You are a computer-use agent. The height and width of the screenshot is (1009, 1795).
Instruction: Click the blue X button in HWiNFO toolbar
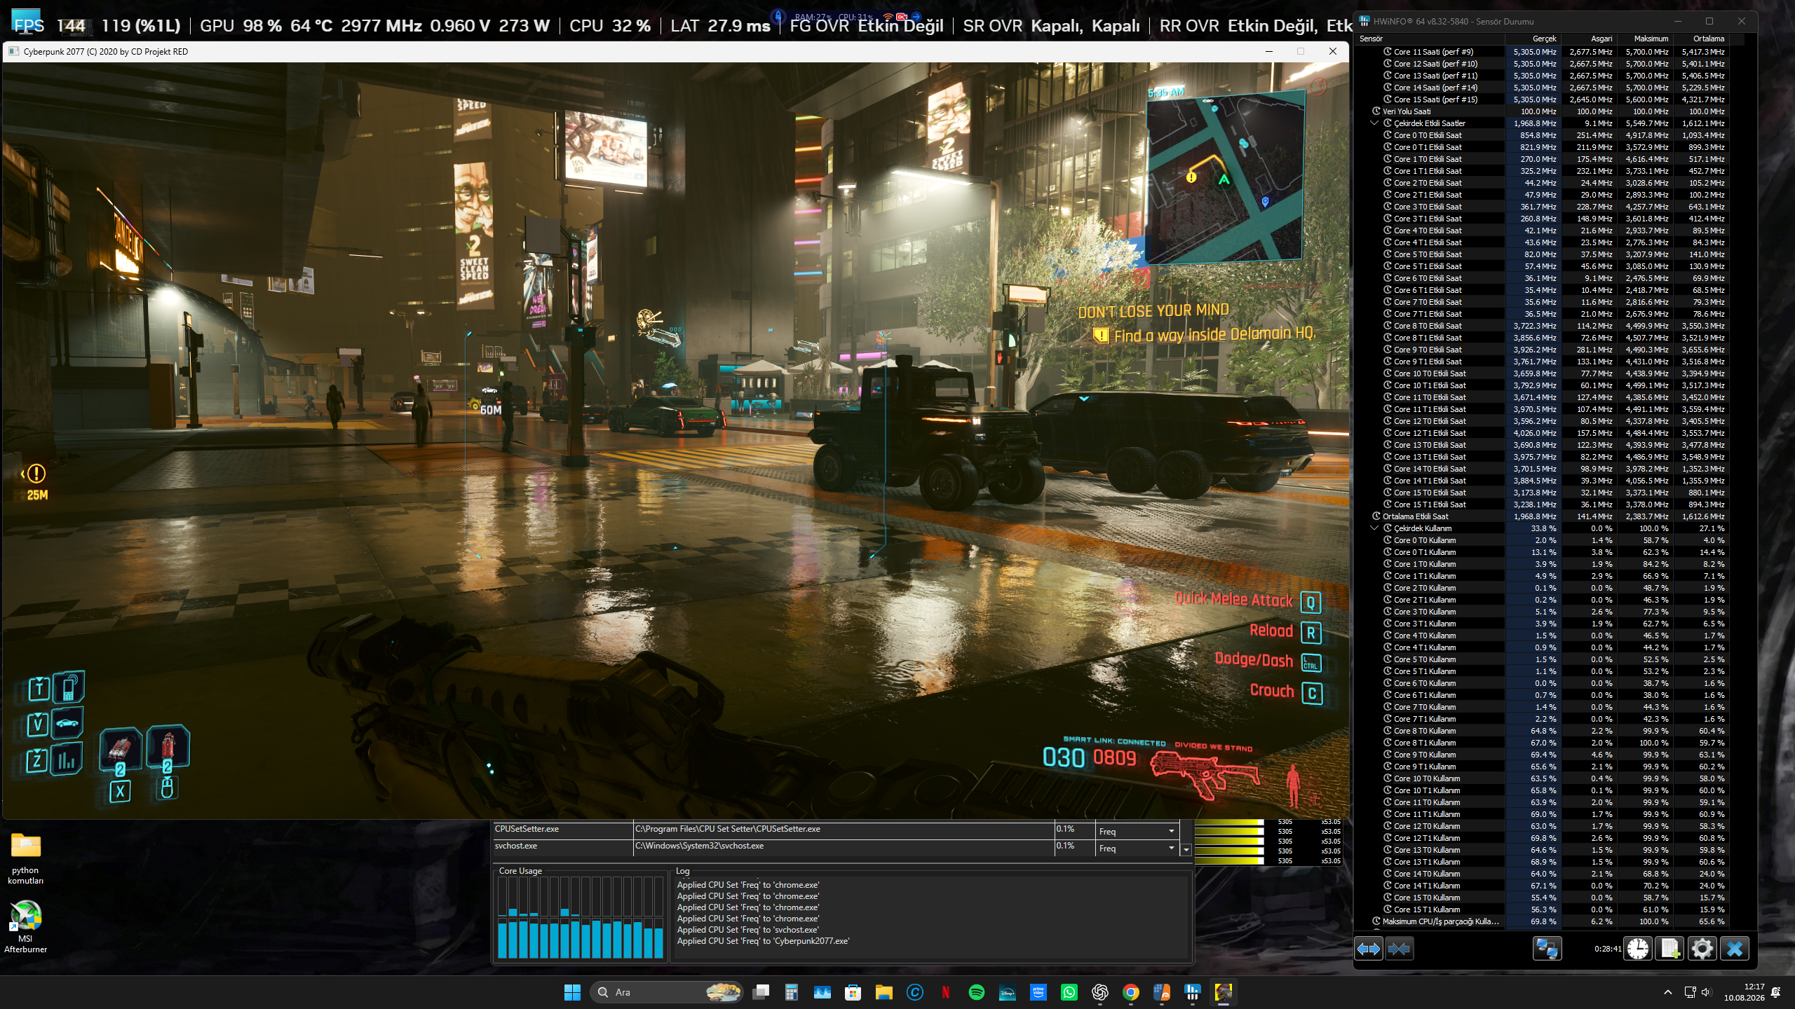(1735, 949)
